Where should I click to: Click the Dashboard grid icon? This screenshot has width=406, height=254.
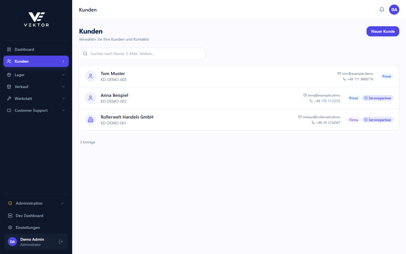(9, 49)
